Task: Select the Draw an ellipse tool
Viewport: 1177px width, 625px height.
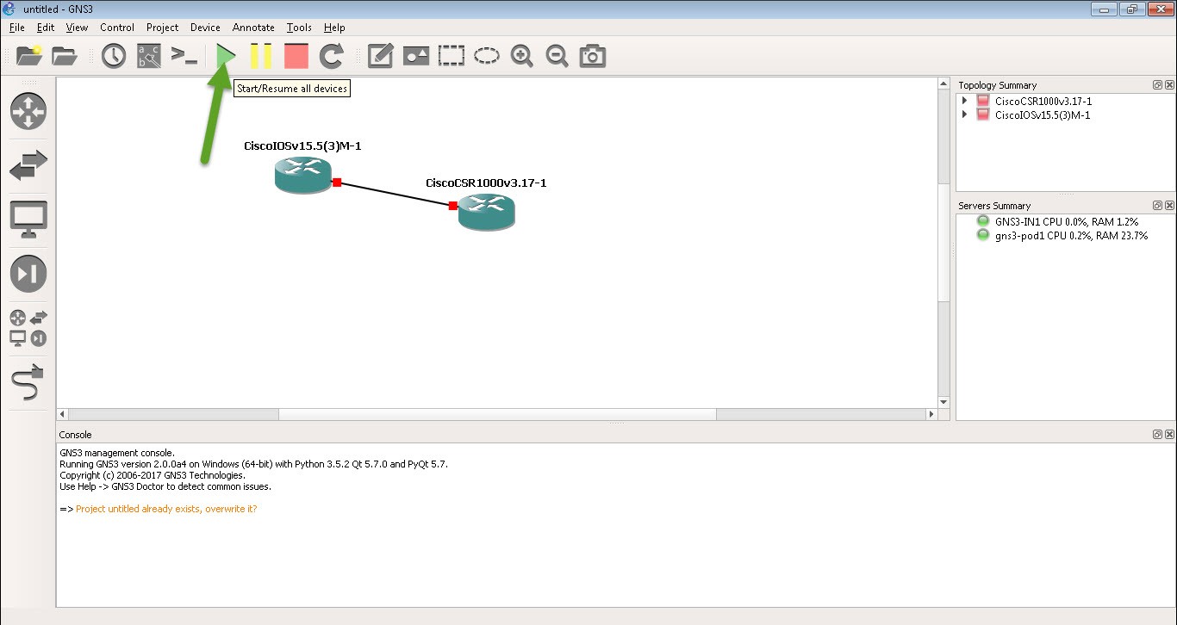Action: pos(487,56)
